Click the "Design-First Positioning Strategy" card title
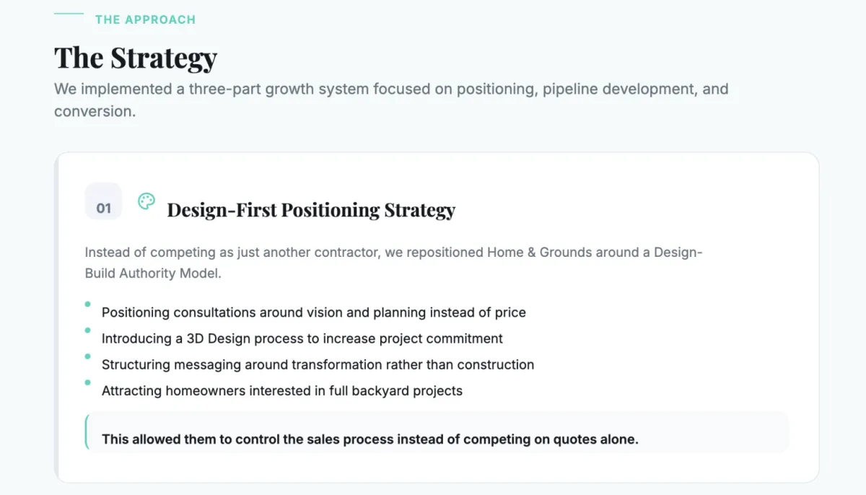This screenshot has height=495, width=866. point(311,210)
